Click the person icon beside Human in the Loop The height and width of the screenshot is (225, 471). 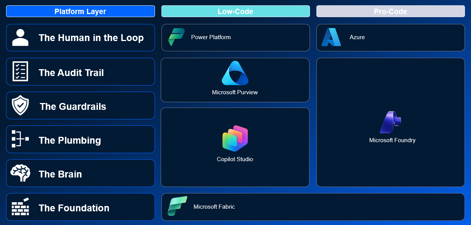(x=20, y=37)
